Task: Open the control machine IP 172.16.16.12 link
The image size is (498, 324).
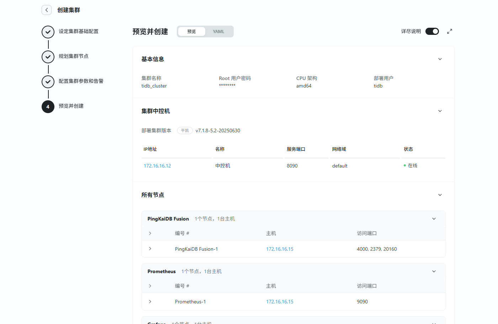Action: pos(157,166)
